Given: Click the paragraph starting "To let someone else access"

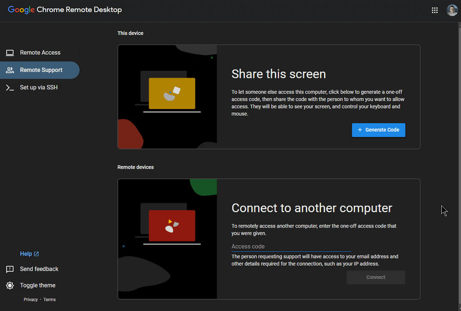Looking at the screenshot, I should click(318, 103).
